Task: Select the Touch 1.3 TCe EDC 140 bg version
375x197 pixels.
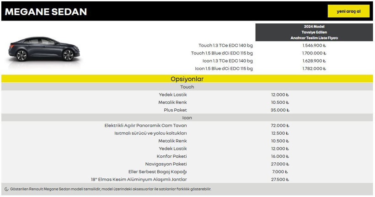Action: click(x=225, y=46)
